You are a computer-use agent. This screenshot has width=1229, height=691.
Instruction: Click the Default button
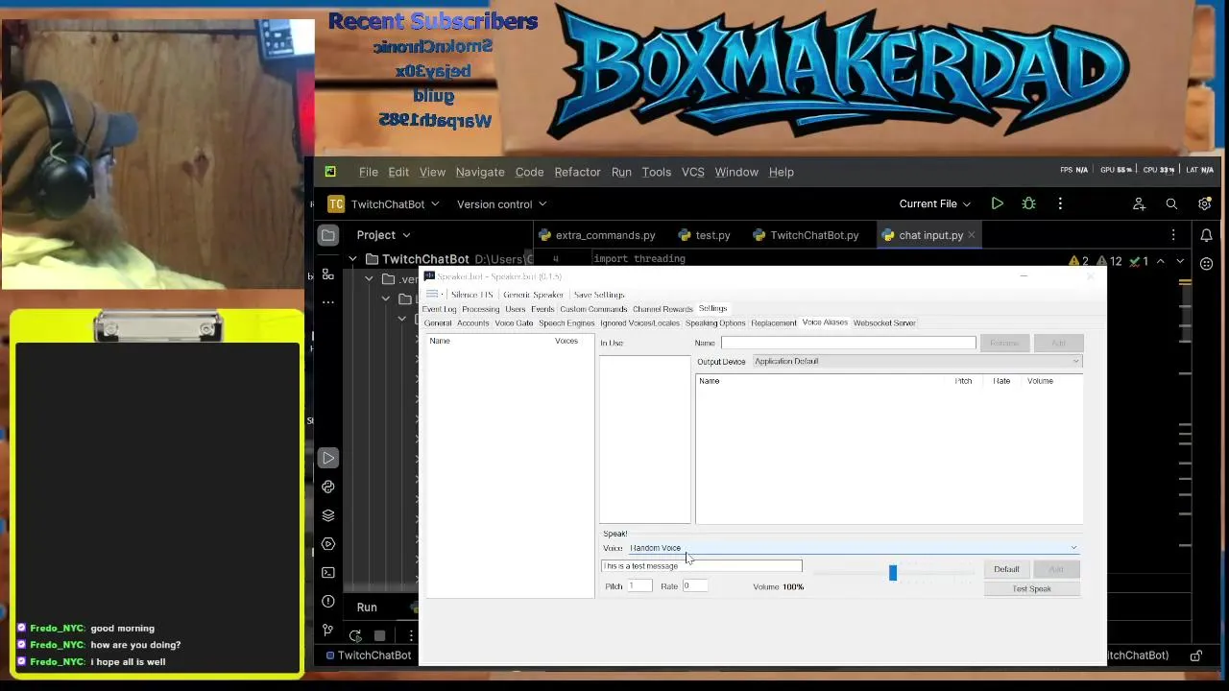pyautogui.click(x=1006, y=569)
